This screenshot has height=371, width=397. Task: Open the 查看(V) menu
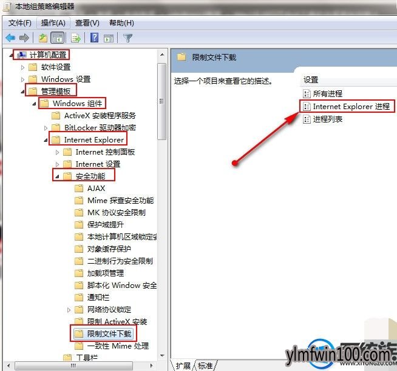(87, 23)
